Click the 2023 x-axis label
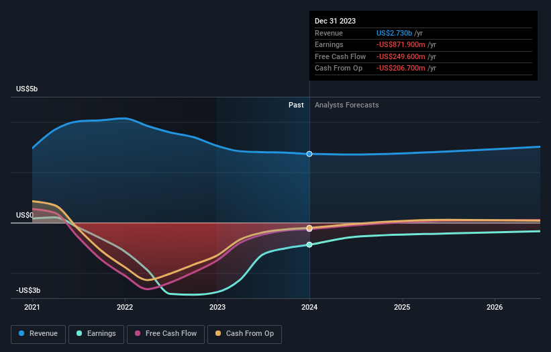 tap(217, 307)
